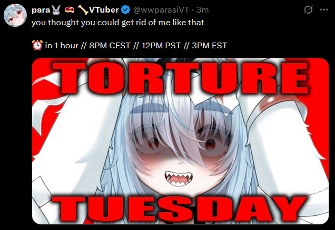Open the display name "para"

click(41, 10)
